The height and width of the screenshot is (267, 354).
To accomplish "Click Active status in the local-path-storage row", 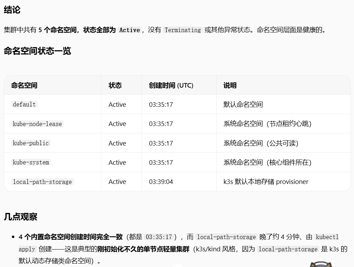I will click(x=117, y=182).
